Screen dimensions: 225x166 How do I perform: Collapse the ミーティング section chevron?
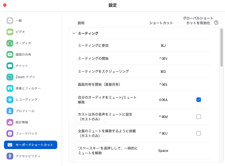click(74, 33)
